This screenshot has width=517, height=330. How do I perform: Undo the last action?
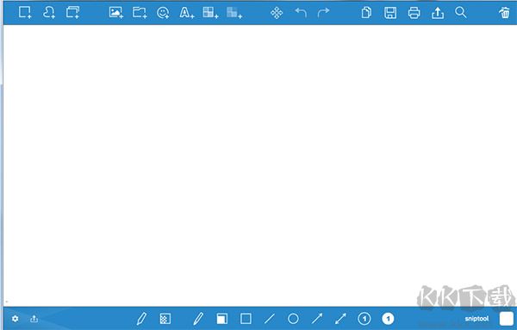301,13
